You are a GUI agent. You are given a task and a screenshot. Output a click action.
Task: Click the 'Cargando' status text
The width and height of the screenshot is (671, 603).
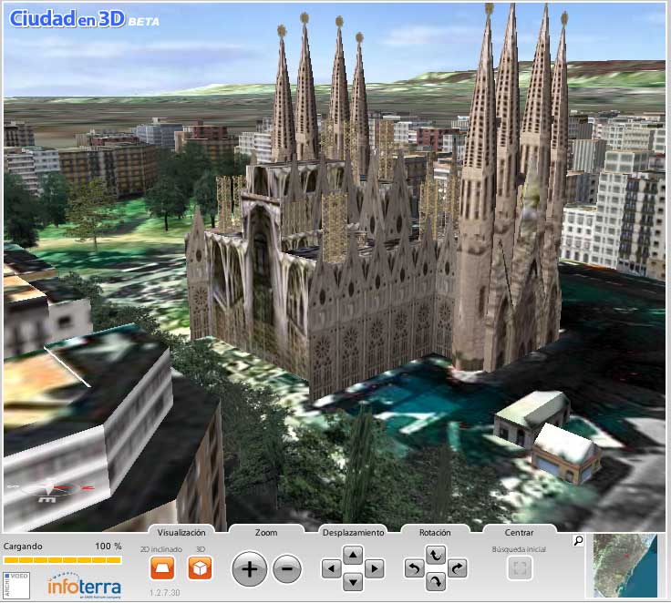click(23, 547)
